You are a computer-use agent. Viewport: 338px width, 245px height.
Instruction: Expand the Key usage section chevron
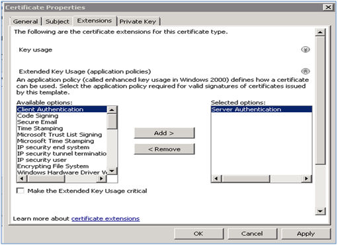point(306,50)
